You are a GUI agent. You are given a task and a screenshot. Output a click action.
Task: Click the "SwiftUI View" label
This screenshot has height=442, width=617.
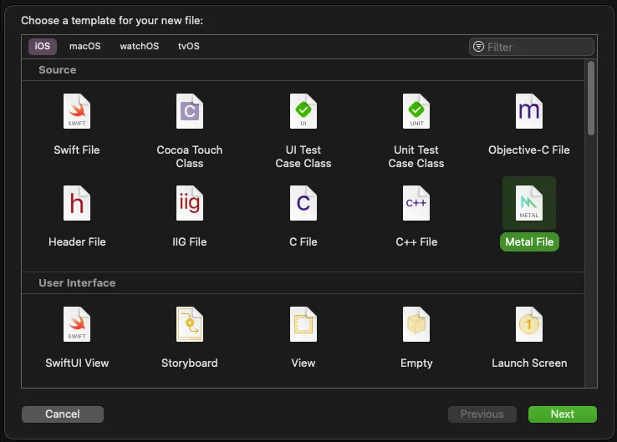pyautogui.click(x=77, y=363)
